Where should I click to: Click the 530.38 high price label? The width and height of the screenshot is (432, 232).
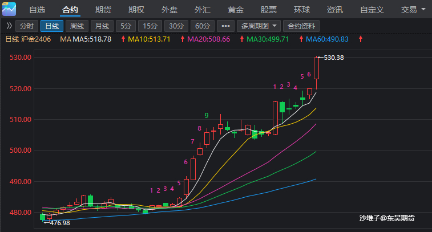click(x=334, y=58)
